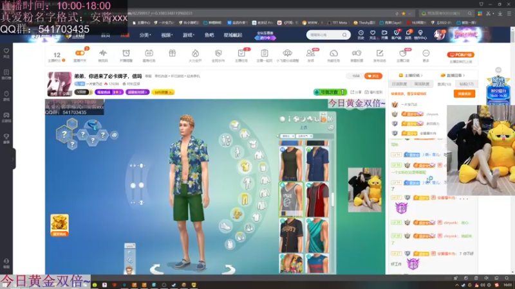Remove the first filter tag in clothing panel
515x289 pixels.
pyautogui.click(x=293, y=136)
